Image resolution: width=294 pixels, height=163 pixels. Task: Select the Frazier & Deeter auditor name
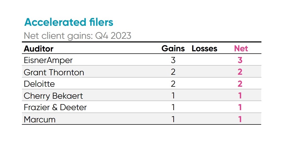[x=55, y=107]
